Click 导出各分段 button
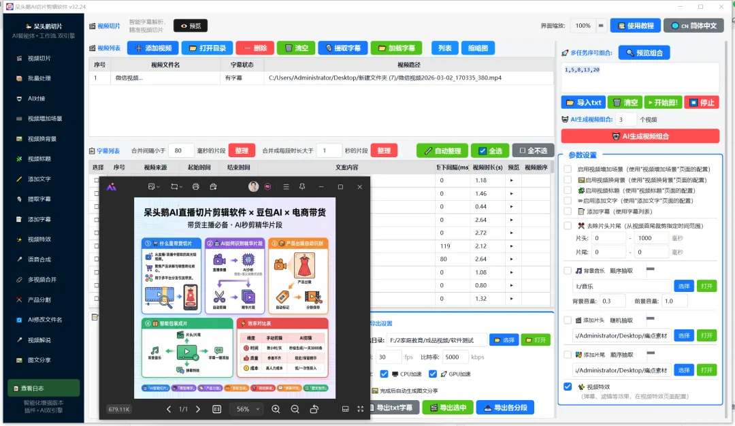 click(x=505, y=407)
